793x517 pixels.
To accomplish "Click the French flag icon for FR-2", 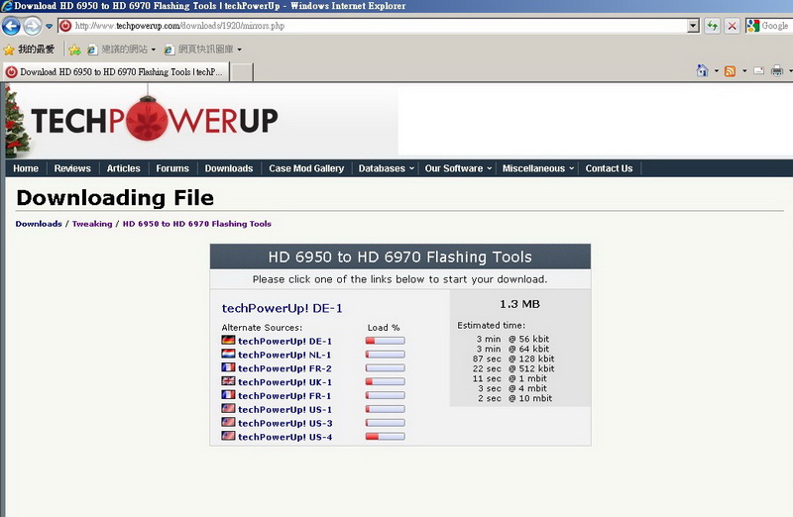I will pos(228,367).
